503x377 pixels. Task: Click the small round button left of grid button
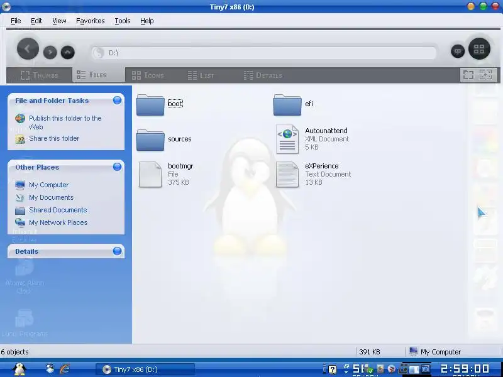[x=458, y=51]
